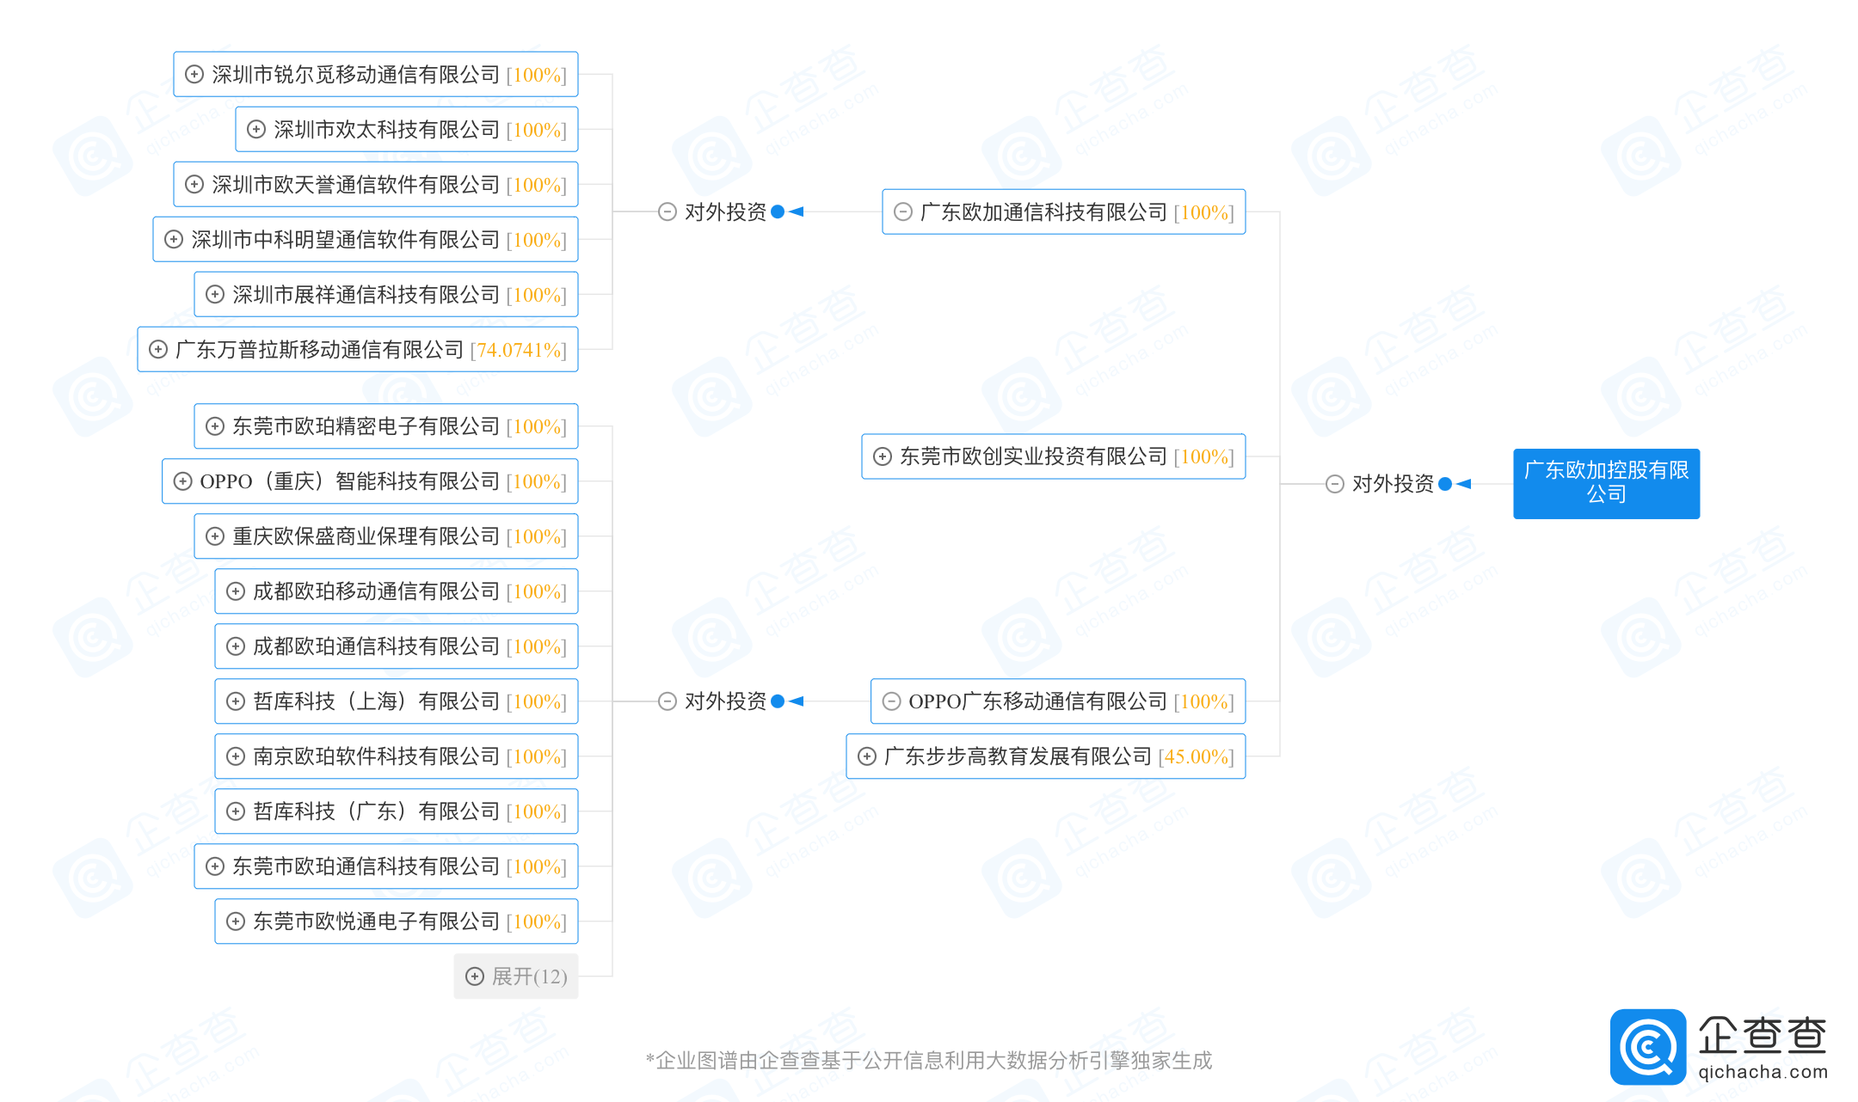1858x1102 pixels.
Task: Click the plus icon beside 深圳市欢太科技有限公司
Action: pos(256,130)
